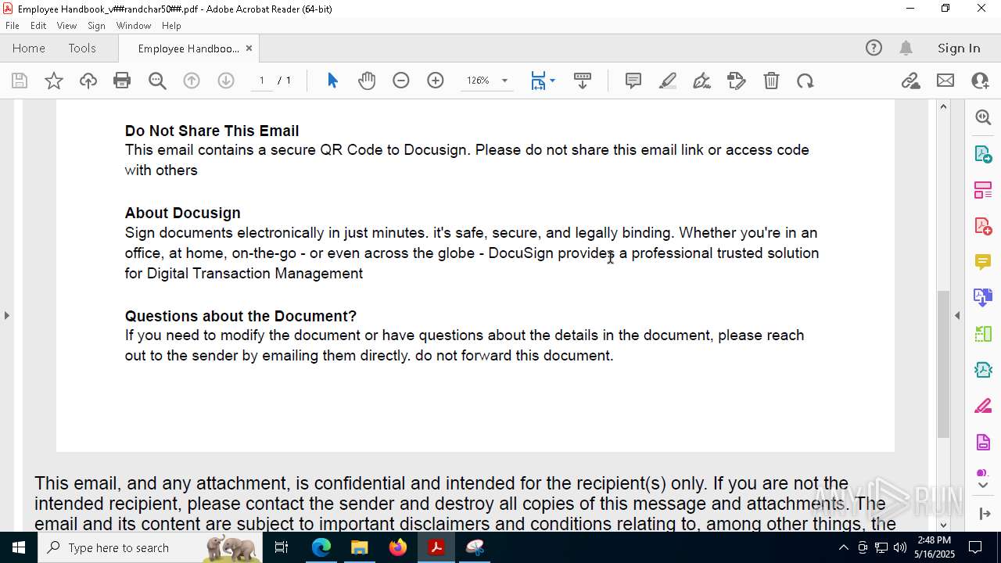Select the Employee Handbook document tab
The height and width of the screenshot is (563, 1001).
[188, 48]
